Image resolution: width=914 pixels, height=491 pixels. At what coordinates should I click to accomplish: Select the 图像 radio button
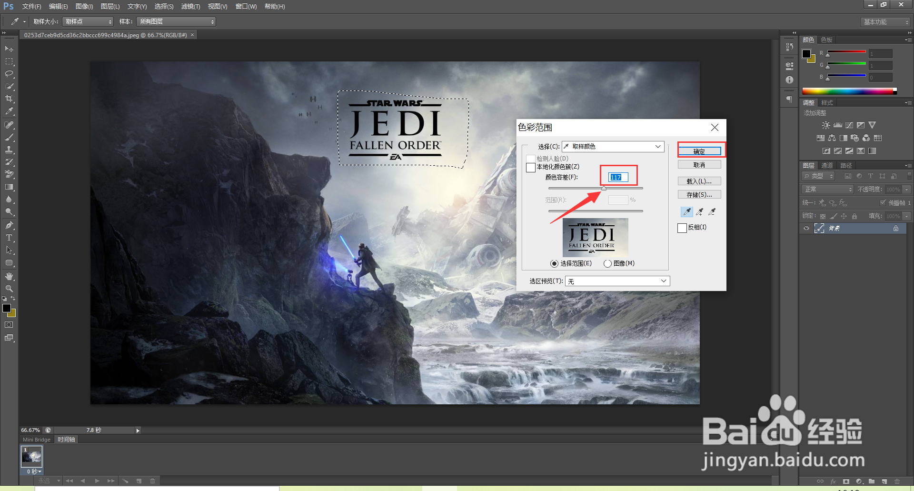(x=607, y=263)
